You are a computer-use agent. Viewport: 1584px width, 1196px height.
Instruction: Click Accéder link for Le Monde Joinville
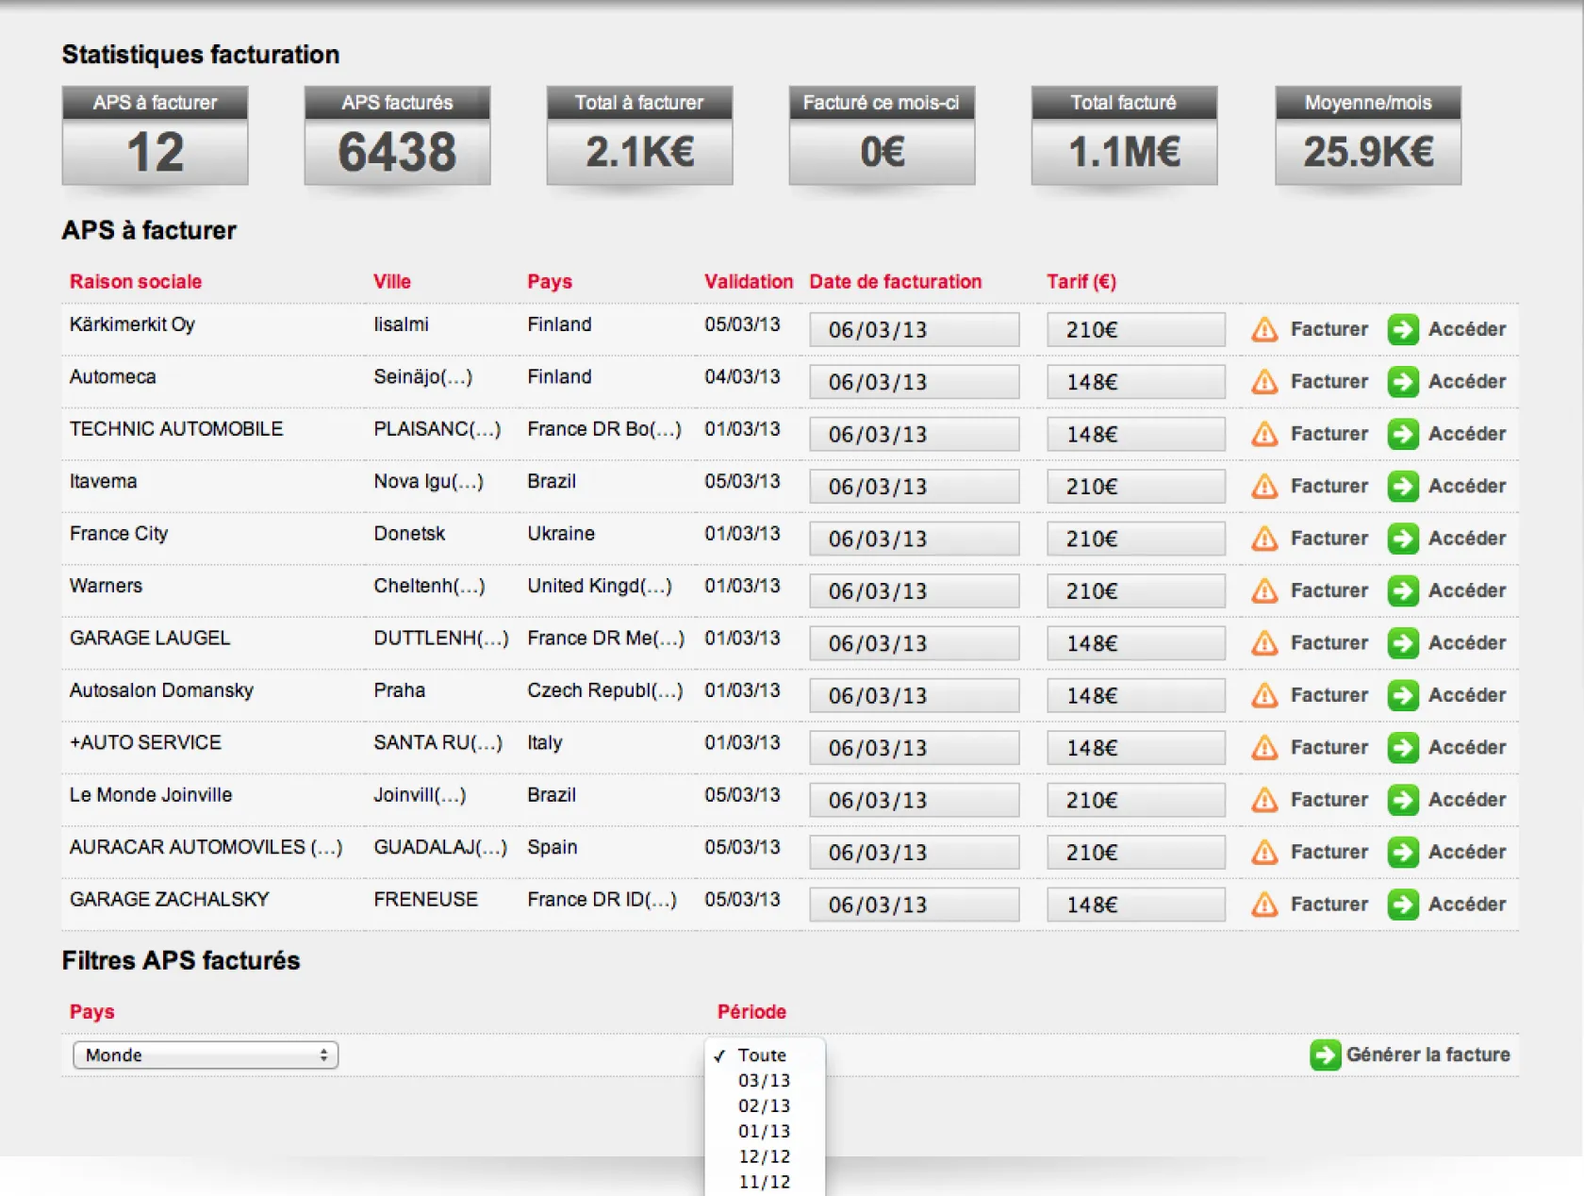(1466, 800)
